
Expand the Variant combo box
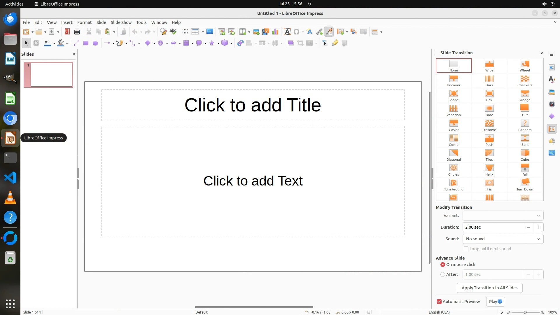click(503, 216)
